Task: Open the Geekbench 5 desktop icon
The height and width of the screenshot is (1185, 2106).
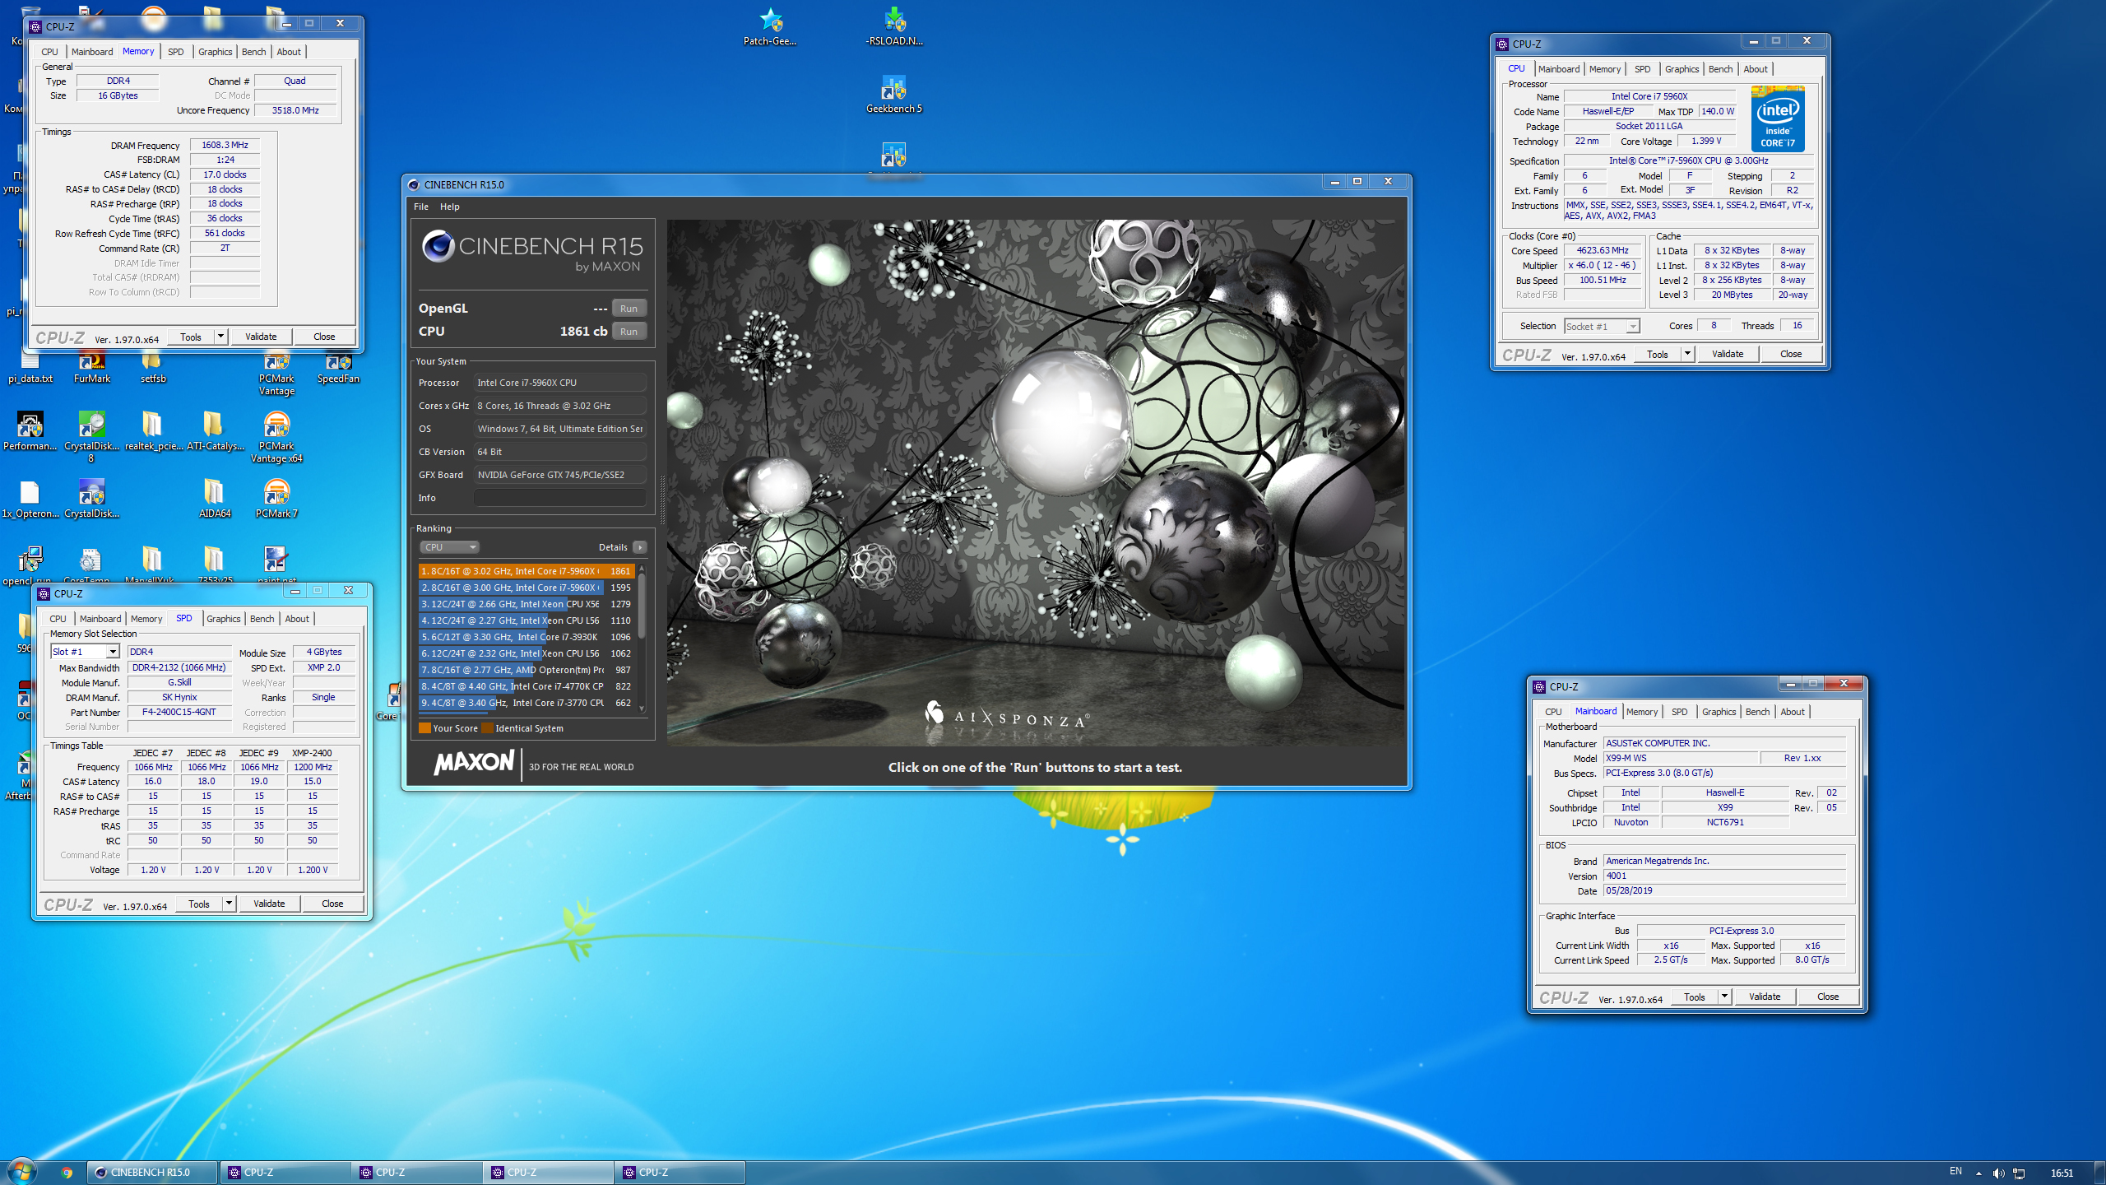Action: (894, 93)
